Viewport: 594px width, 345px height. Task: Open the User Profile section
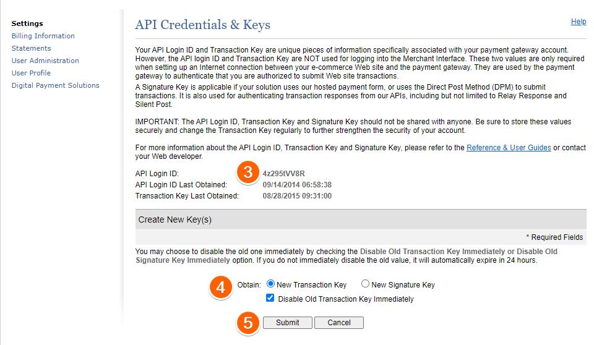click(x=31, y=73)
